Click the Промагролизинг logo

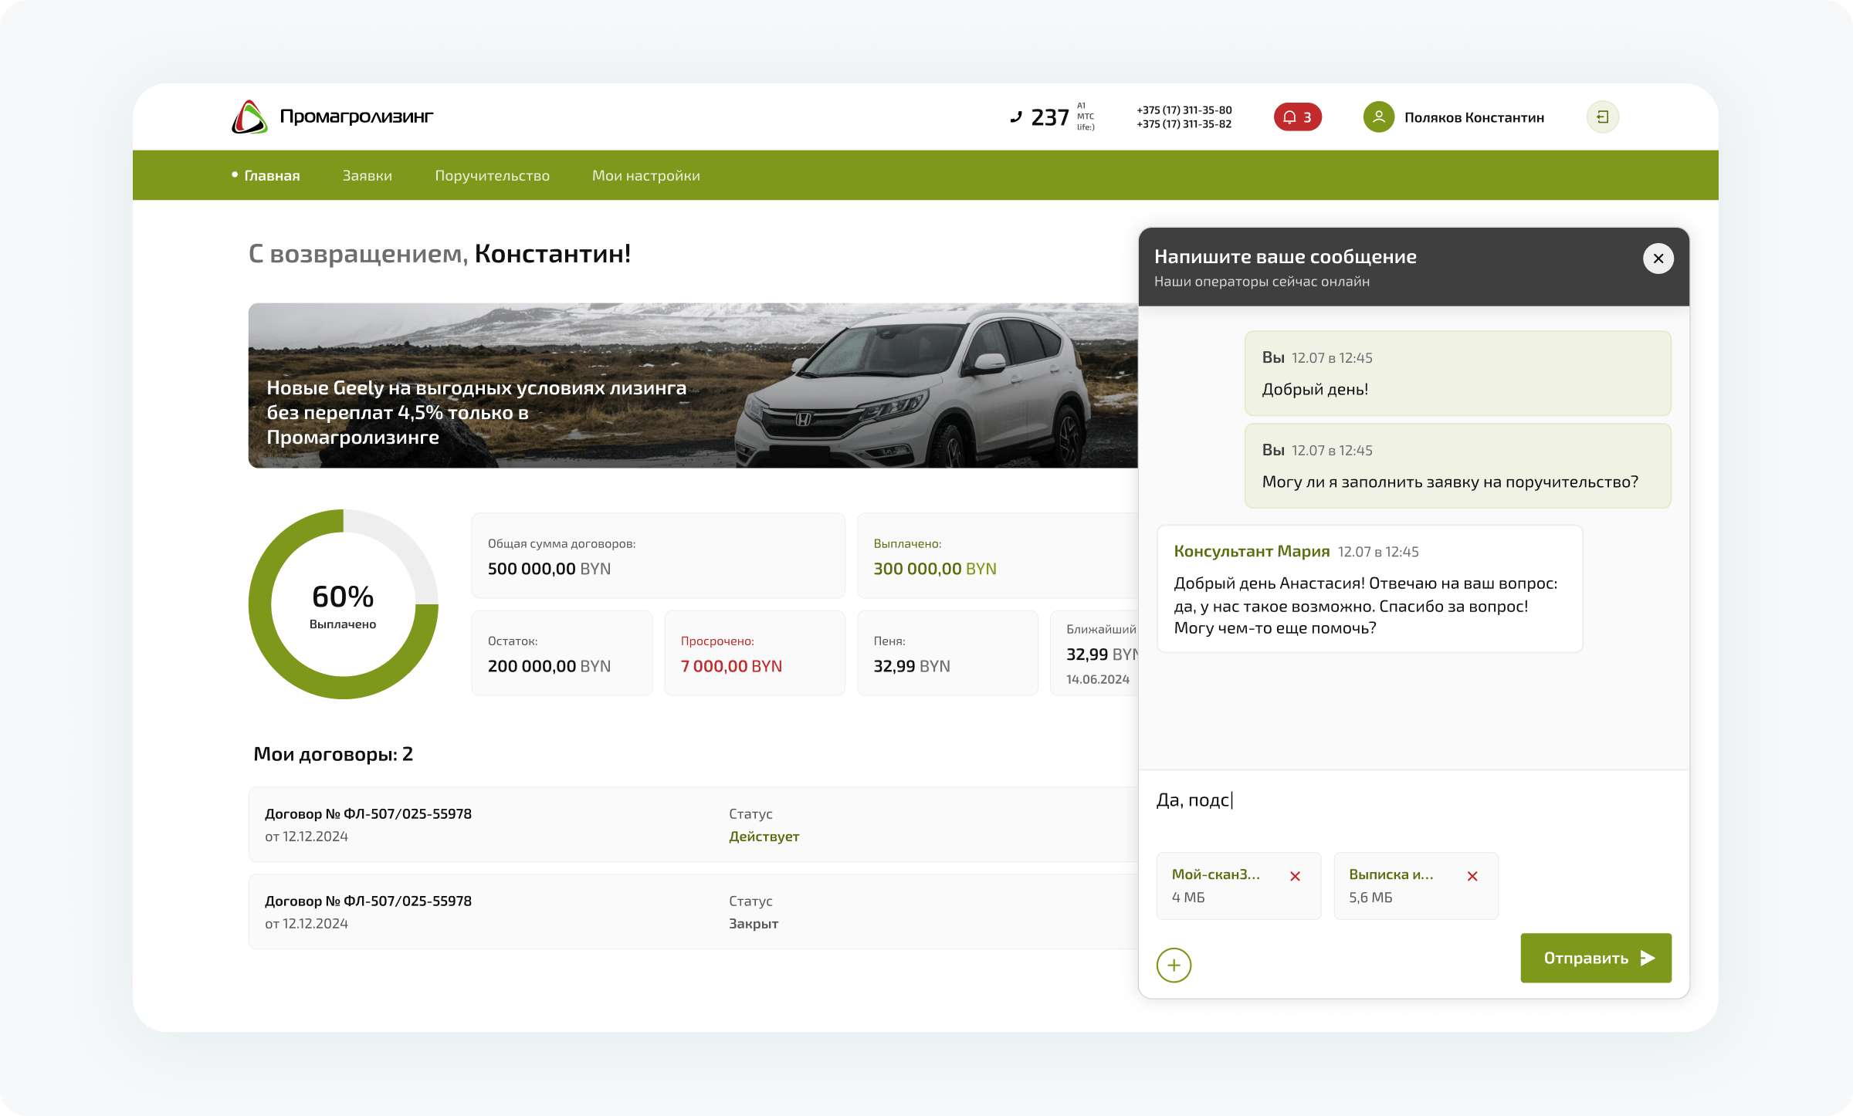(x=332, y=117)
